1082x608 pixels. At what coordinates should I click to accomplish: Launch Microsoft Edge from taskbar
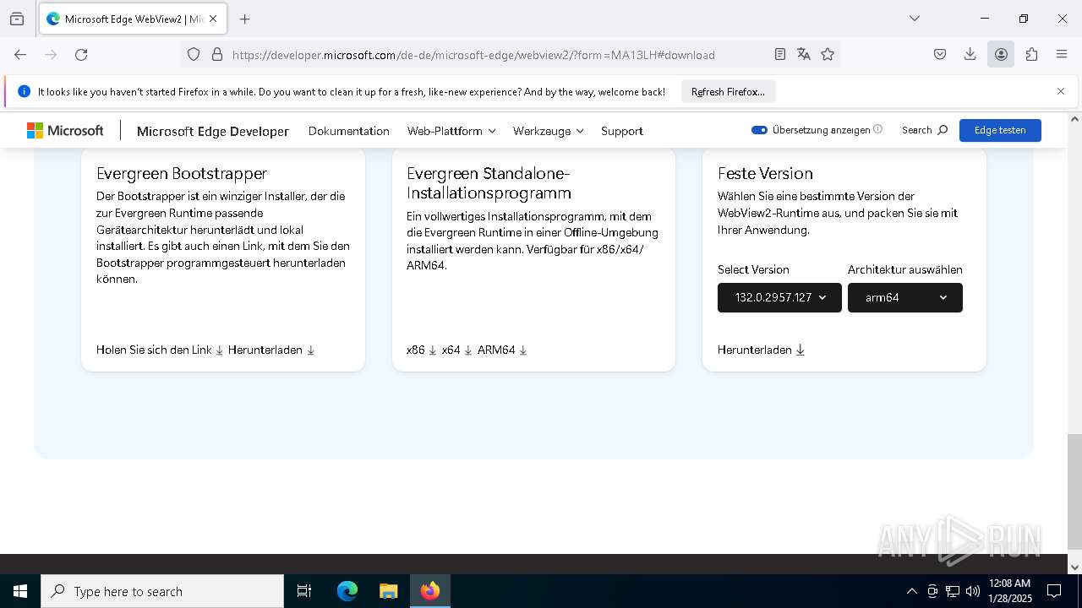[347, 591]
